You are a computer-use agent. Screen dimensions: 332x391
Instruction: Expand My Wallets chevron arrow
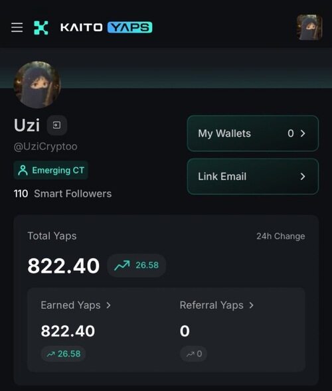[303, 133]
